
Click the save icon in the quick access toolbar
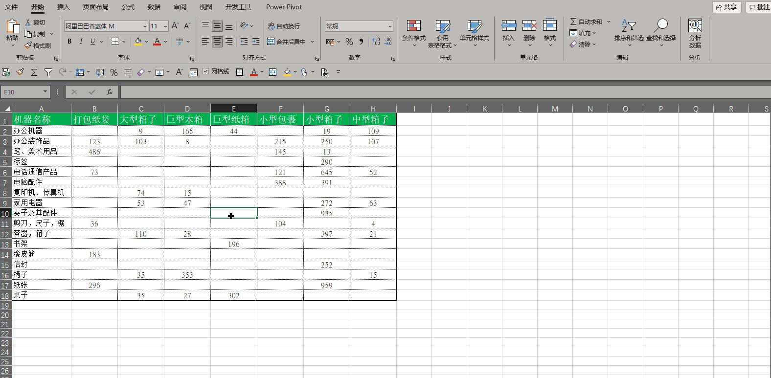(6, 72)
